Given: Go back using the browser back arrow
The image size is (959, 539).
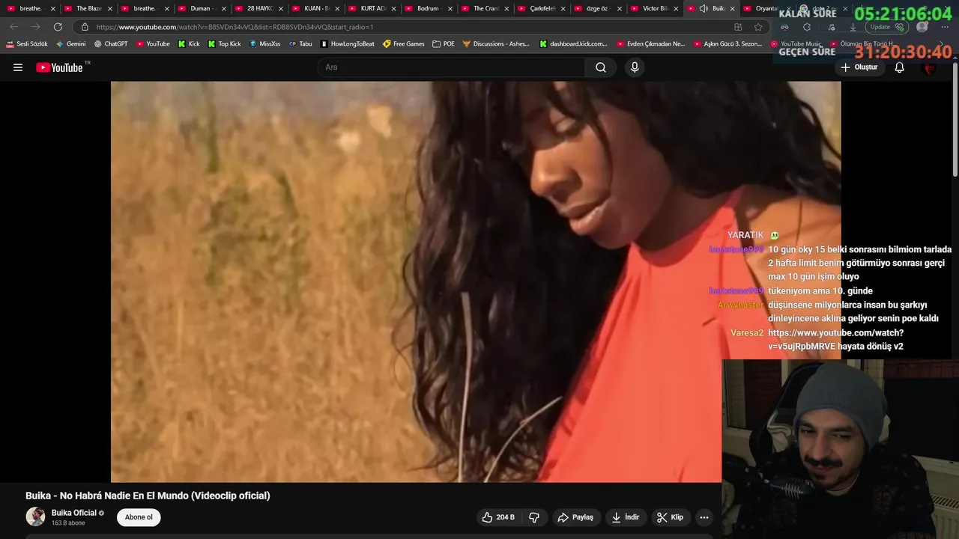Looking at the screenshot, I should click(13, 27).
